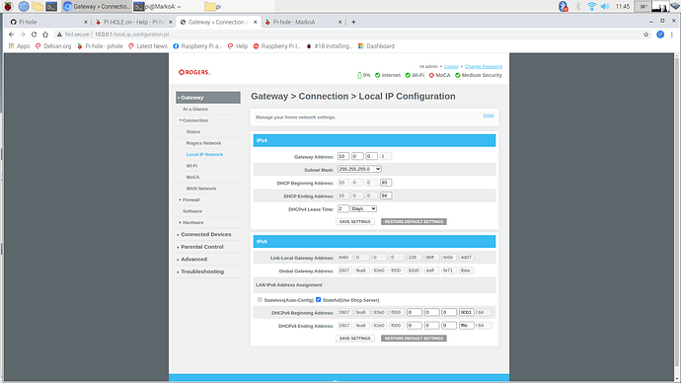The height and width of the screenshot is (383, 681).
Task: Click the Logout link
Action: [x=451, y=66]
